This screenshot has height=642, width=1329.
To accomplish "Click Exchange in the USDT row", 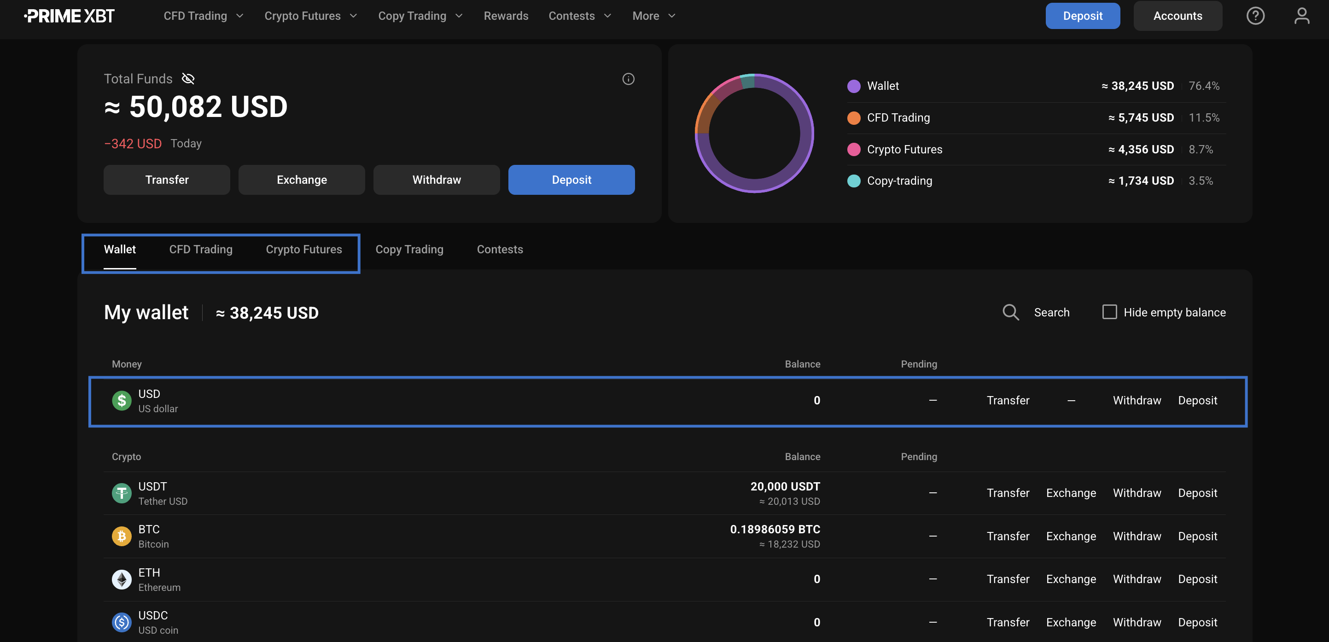I will (x=1071, y=493).
